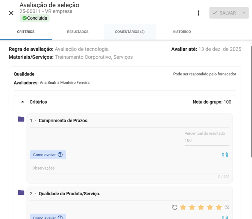This screenshot has height=219, width=252.
Task: Open the dropdown arrow beside SALVAR
Action: point(244,13)
